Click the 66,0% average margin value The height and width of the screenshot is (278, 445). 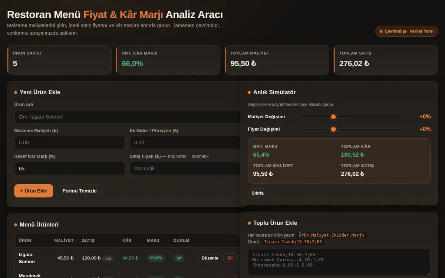point(132,63)
